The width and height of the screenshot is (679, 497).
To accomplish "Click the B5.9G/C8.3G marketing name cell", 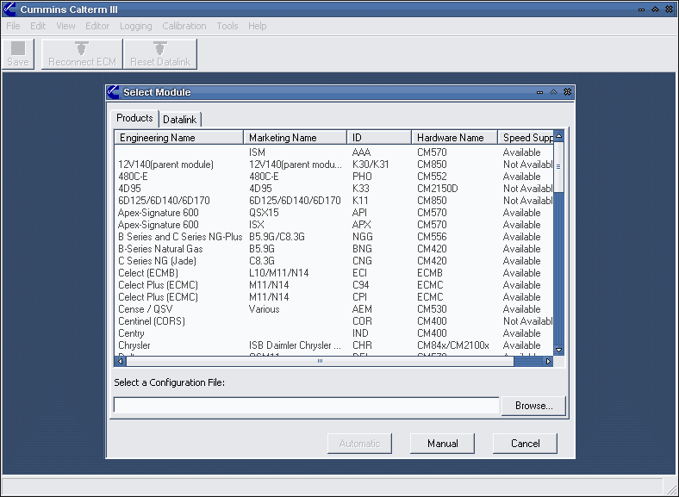I will tap(277, 237).
